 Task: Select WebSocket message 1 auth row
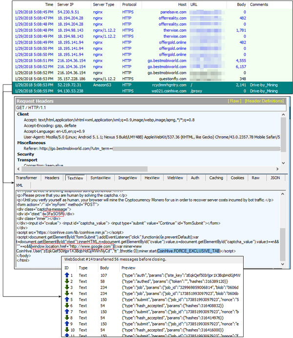[x=152, y=275]
